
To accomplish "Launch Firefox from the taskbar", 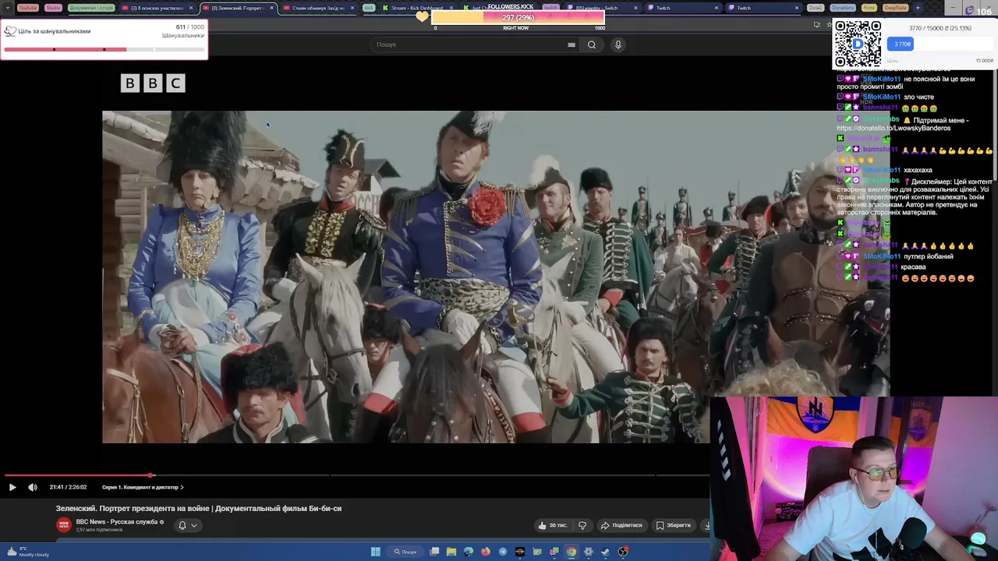I will 486,552.
